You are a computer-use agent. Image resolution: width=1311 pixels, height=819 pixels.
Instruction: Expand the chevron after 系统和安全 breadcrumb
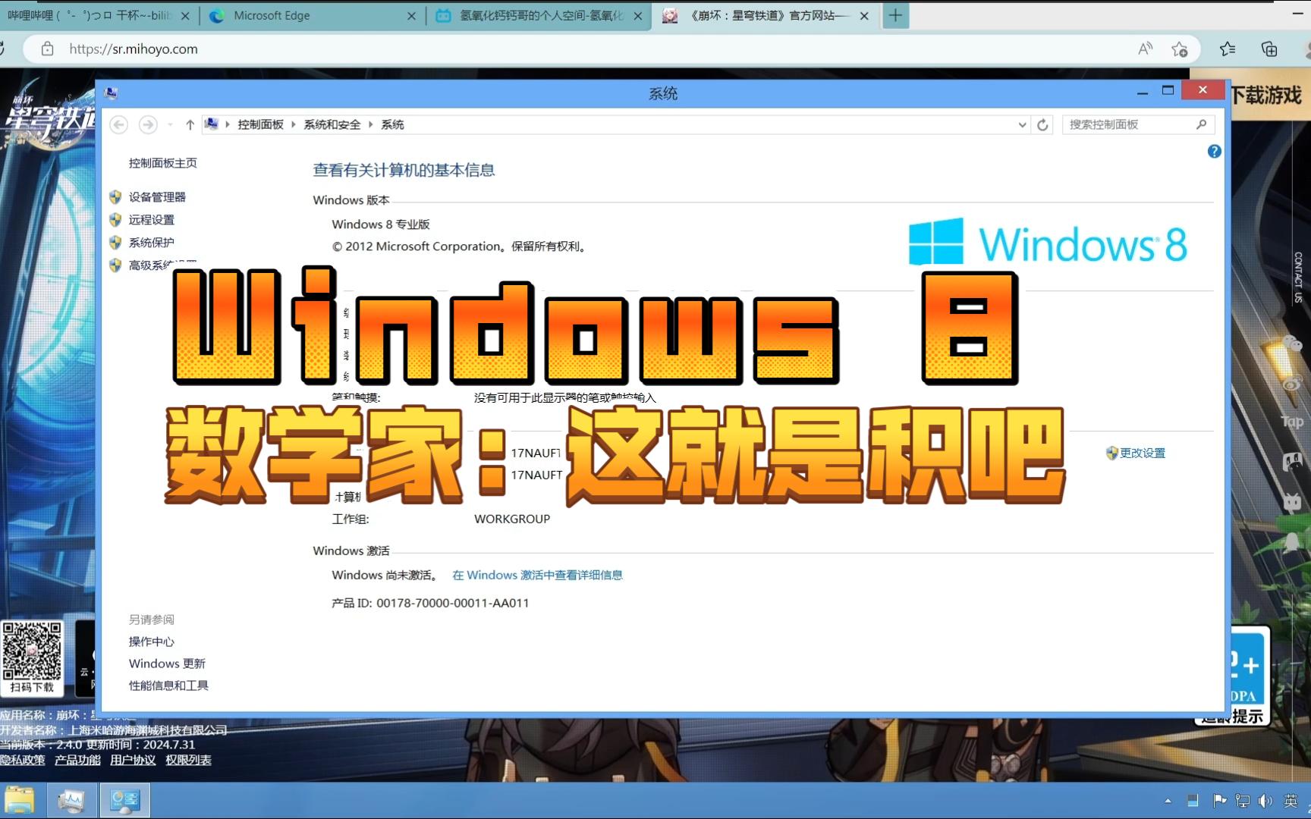click(371, 124)
